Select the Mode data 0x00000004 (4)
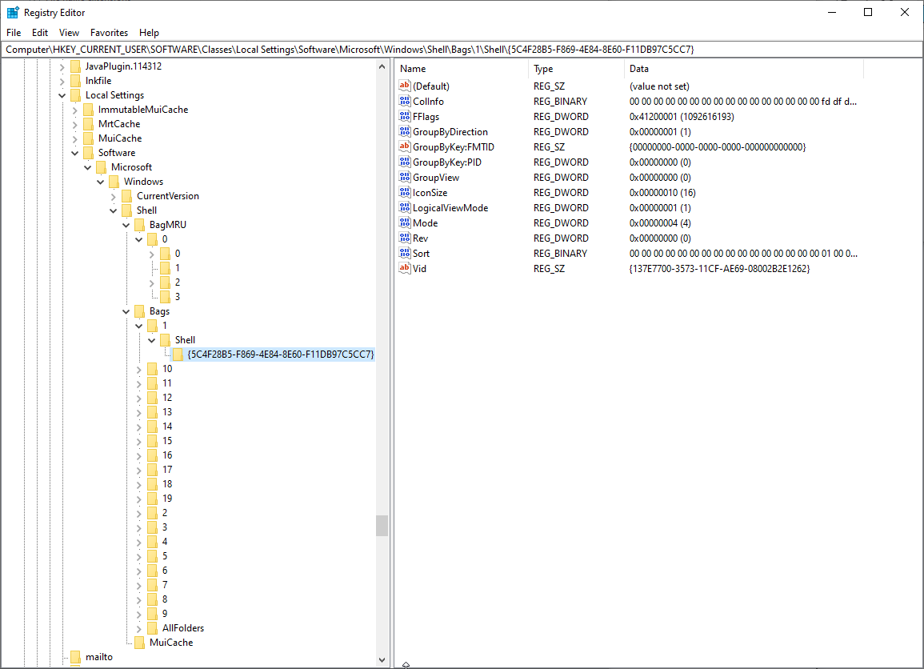 660,222
